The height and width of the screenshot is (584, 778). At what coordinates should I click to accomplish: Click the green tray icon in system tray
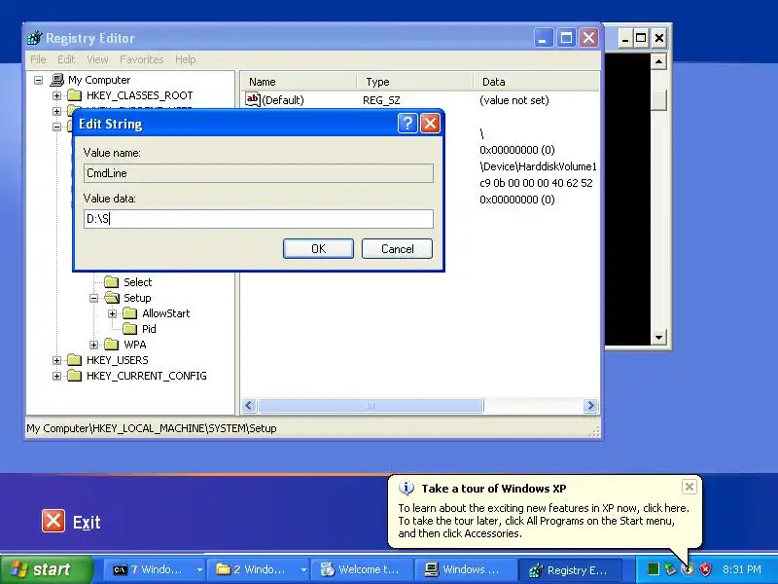654,569
